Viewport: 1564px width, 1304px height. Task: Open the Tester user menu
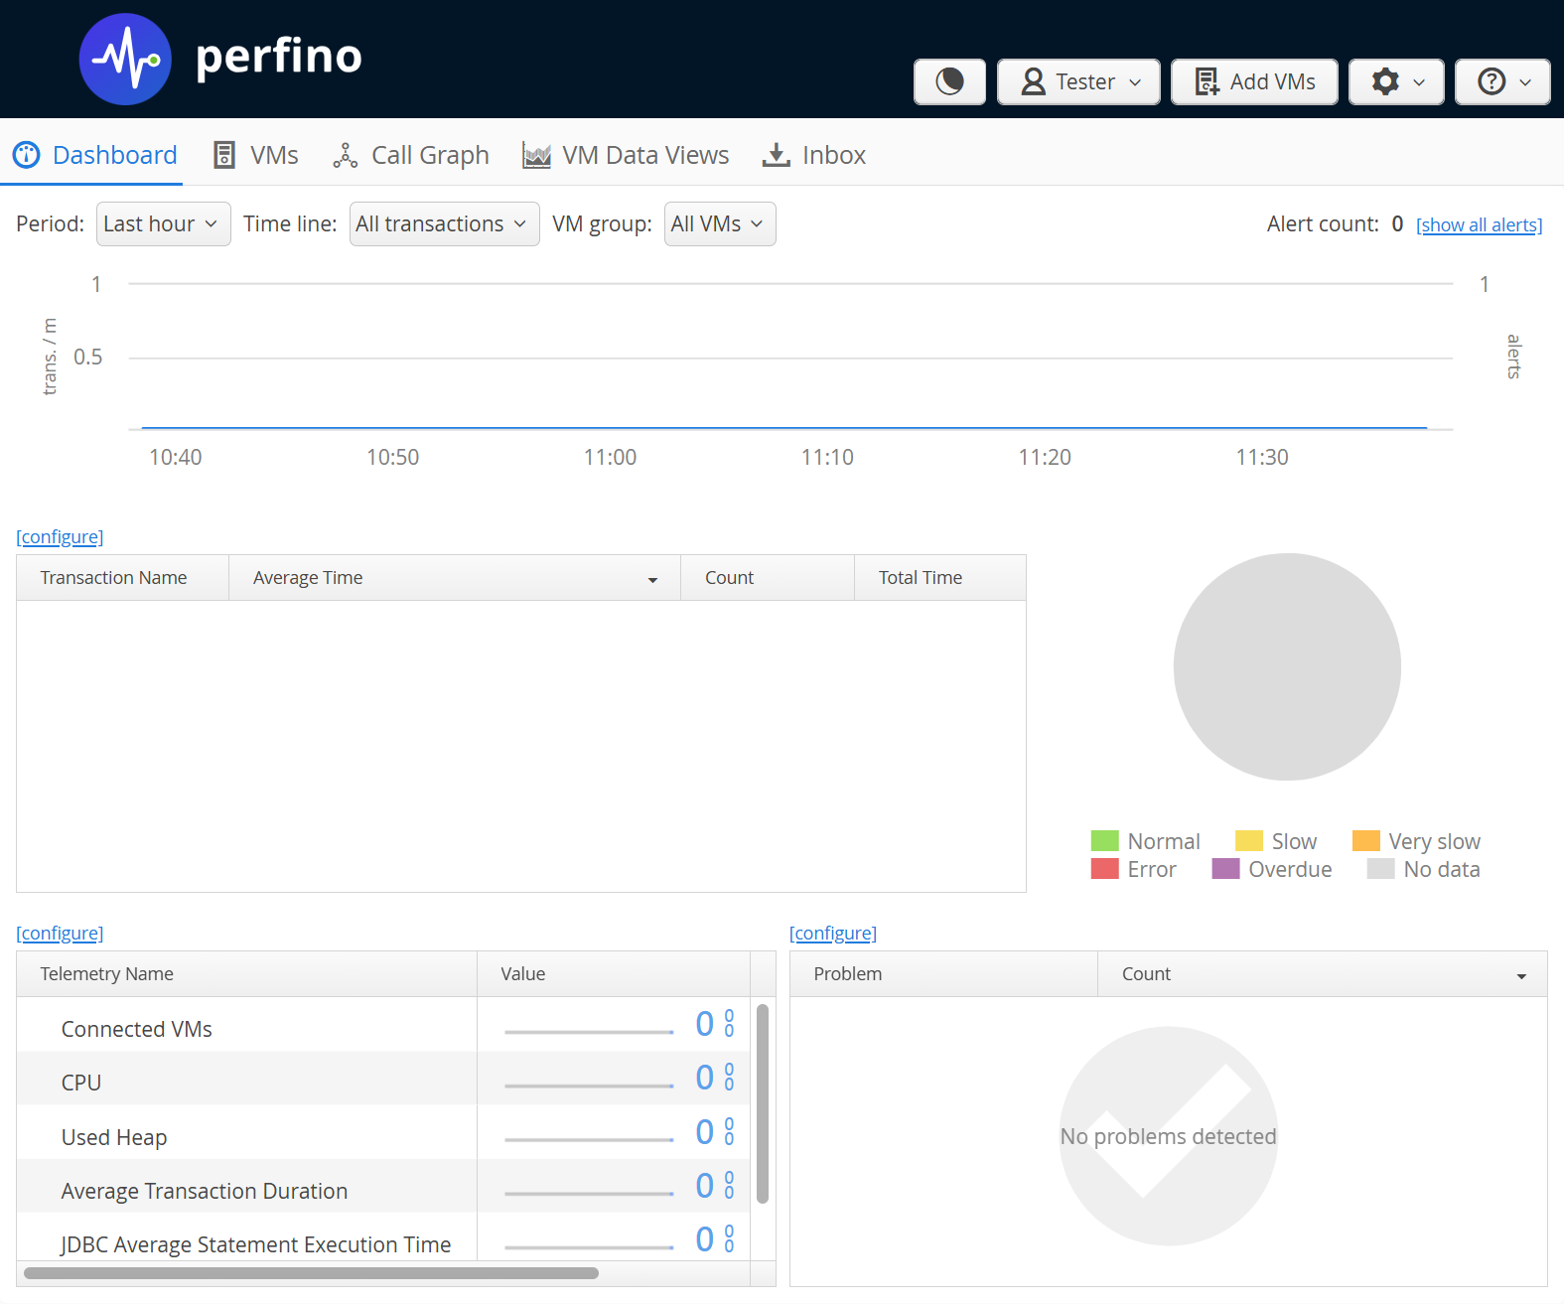tap(1078, 81)
